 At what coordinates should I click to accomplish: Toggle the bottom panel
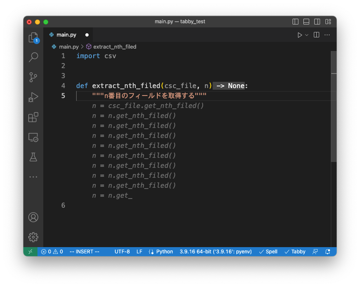306,22
